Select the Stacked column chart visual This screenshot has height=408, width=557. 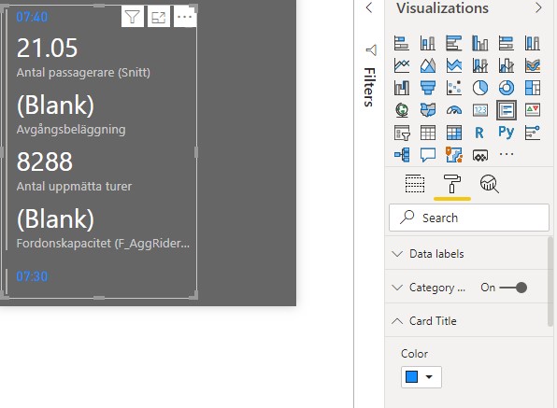428,44
